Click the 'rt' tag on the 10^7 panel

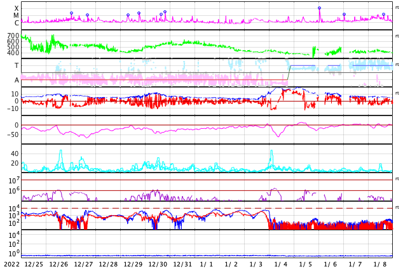click(x=397, y=179)
